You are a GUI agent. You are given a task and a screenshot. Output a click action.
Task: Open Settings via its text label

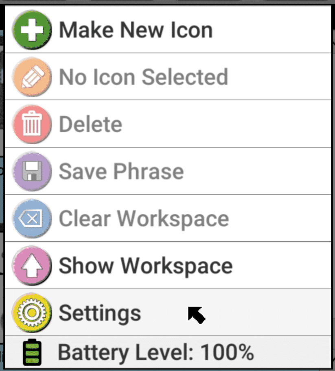click(x=100, y=313)
